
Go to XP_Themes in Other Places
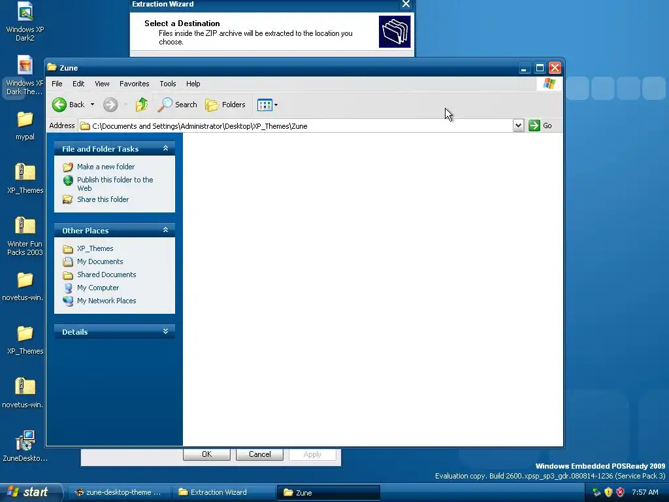[95, 248]
